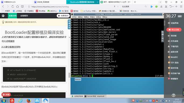Open the 京东商城 bookmark

click(41, 11)
